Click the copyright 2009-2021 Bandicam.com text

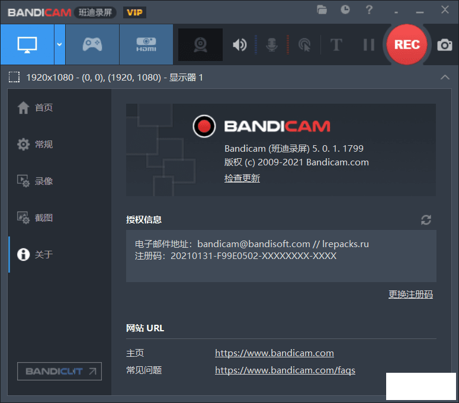pyautogui.click(x=296, y=162)
